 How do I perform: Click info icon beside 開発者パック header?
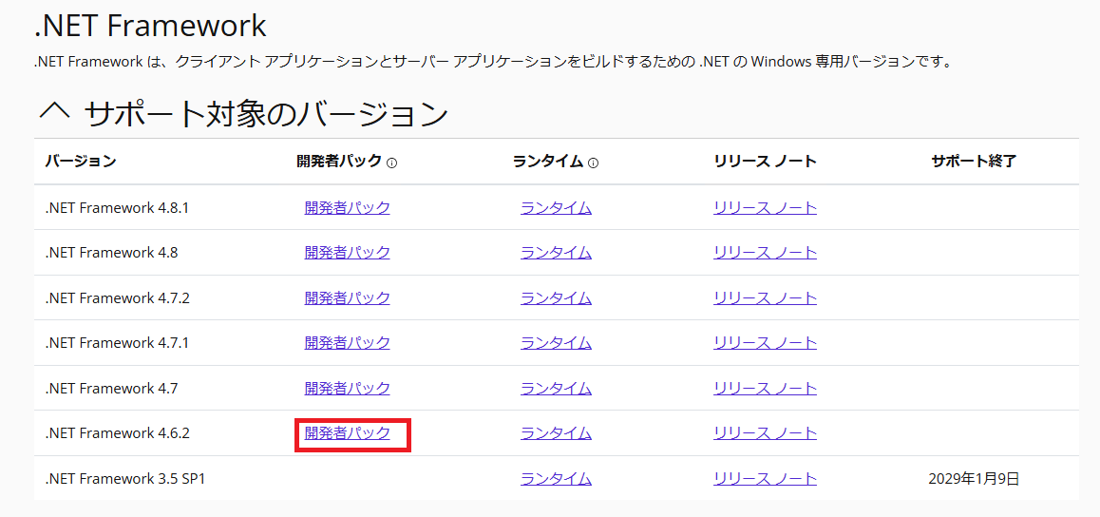(x=392, y=163)
